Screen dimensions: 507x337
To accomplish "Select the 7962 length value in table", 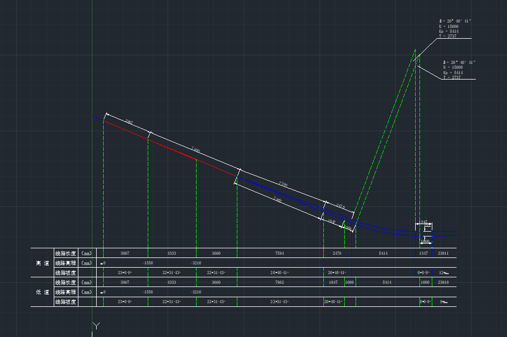I will coord(280,282).
